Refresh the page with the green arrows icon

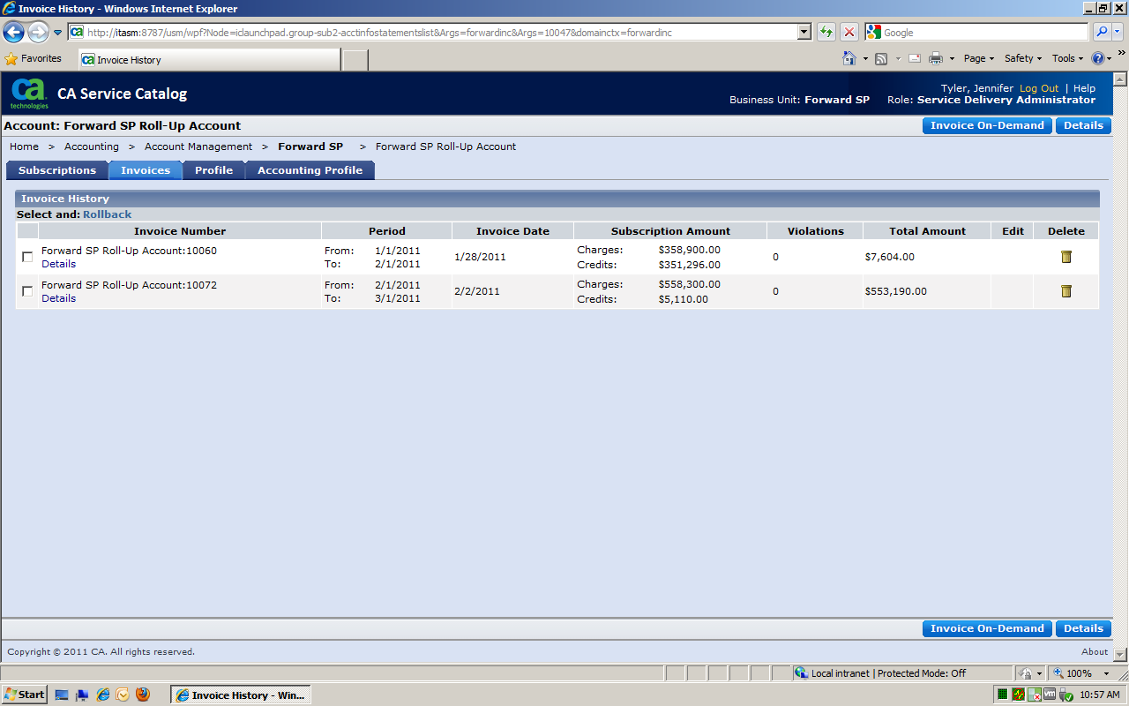[826, 33]
